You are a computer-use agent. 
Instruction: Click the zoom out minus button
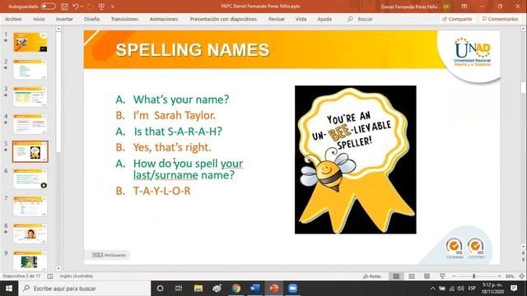point(454,276)
